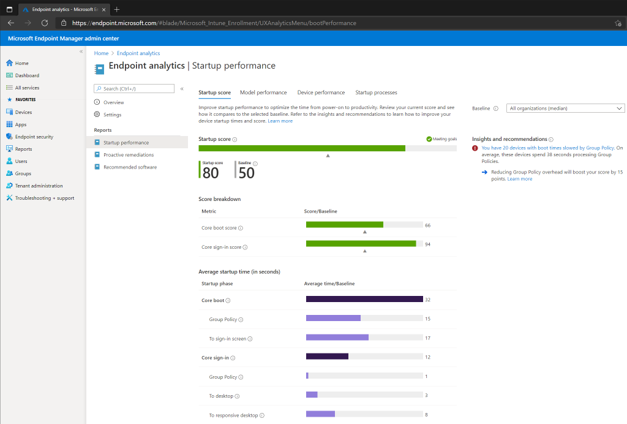Collapse the blade menu with double chevron
The height and width of the screenshot is (424, 627).
182,89
